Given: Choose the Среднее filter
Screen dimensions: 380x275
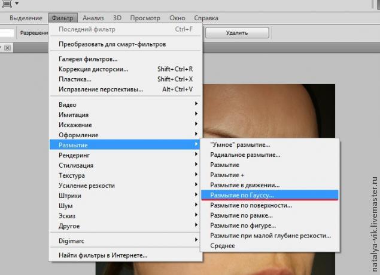Looking at the screenshot, I should tap(270, 246).
